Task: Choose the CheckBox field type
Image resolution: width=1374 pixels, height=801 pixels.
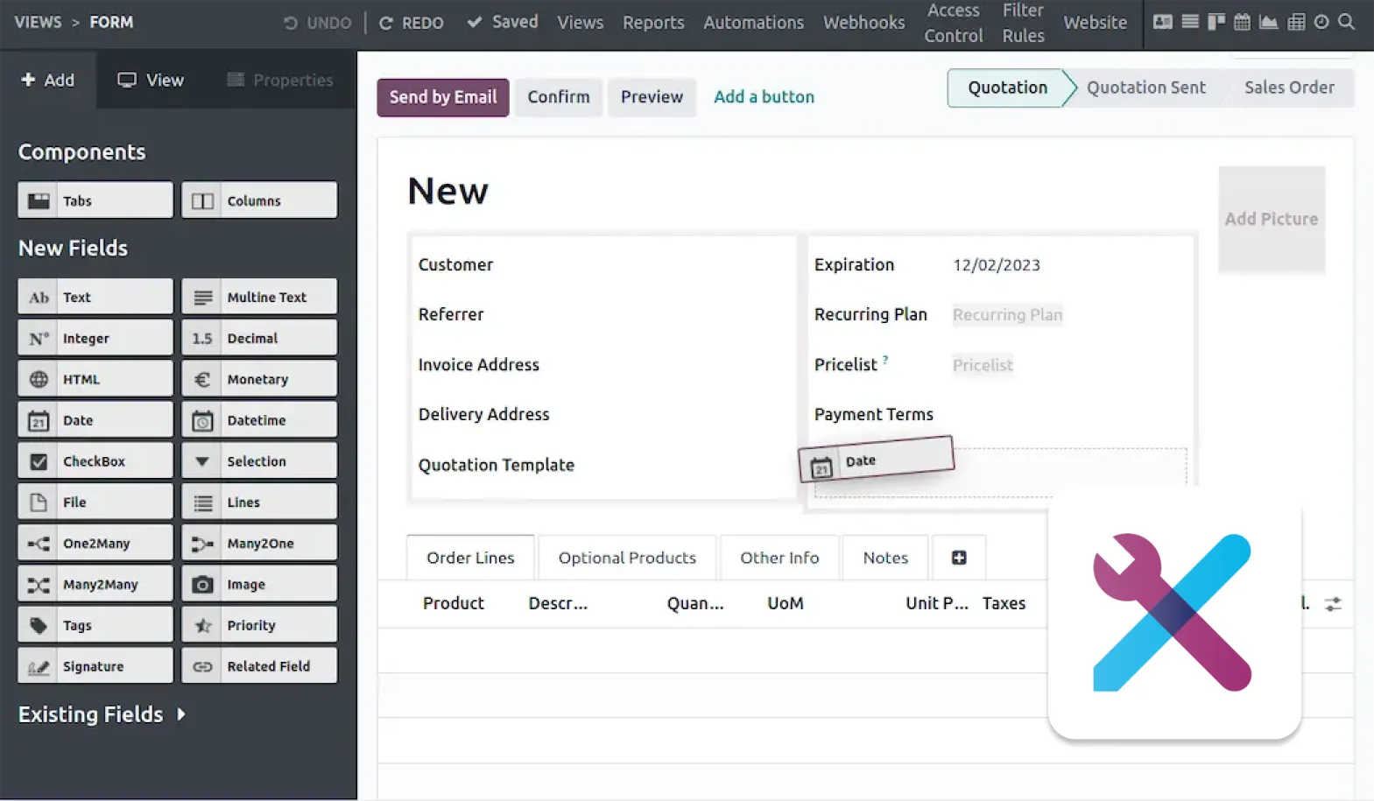Action: 95,461
